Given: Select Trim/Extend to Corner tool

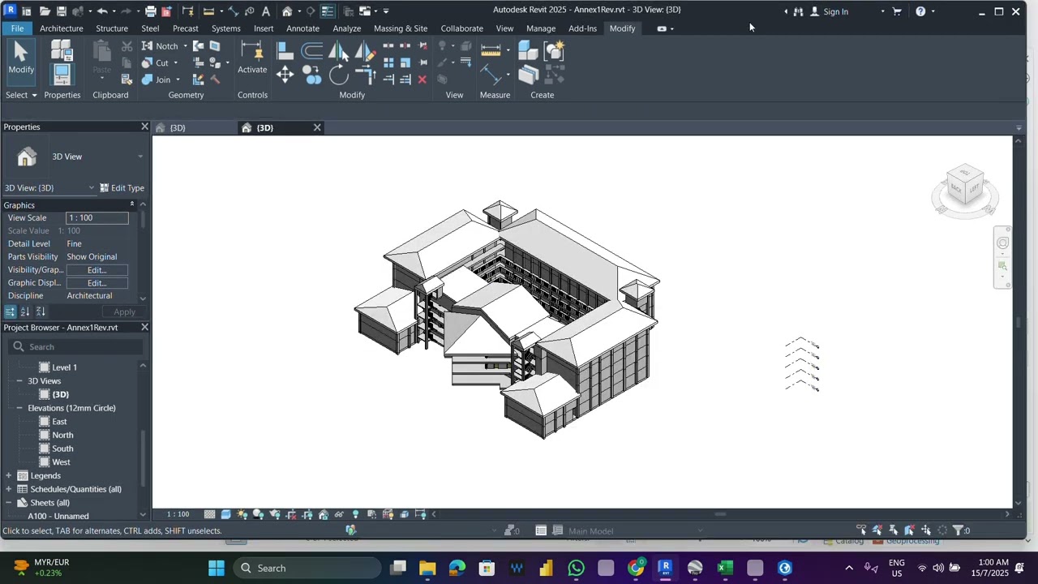Looking at the screenshot, I should tap(365, 75).
